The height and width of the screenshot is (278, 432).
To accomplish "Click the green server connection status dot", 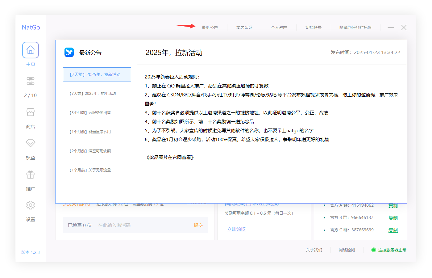I will pos(373,250).
